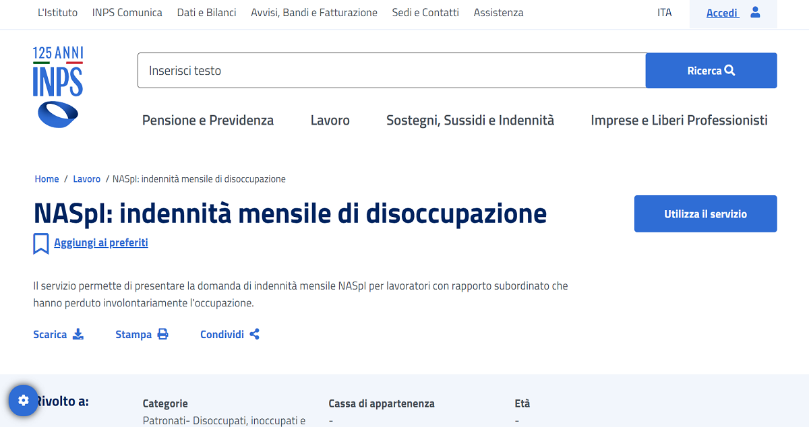Click the Stampa text link
Viewport: 809px width, 427px height.
pyautogui.click(x=133, y=335)
